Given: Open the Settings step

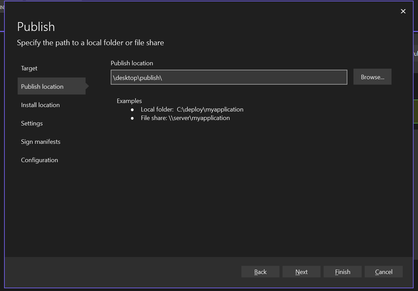Looking at the screenshot, I should [32, 123].
